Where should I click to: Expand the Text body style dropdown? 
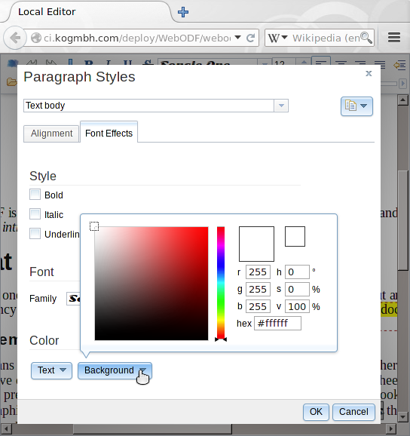[281, 106]
